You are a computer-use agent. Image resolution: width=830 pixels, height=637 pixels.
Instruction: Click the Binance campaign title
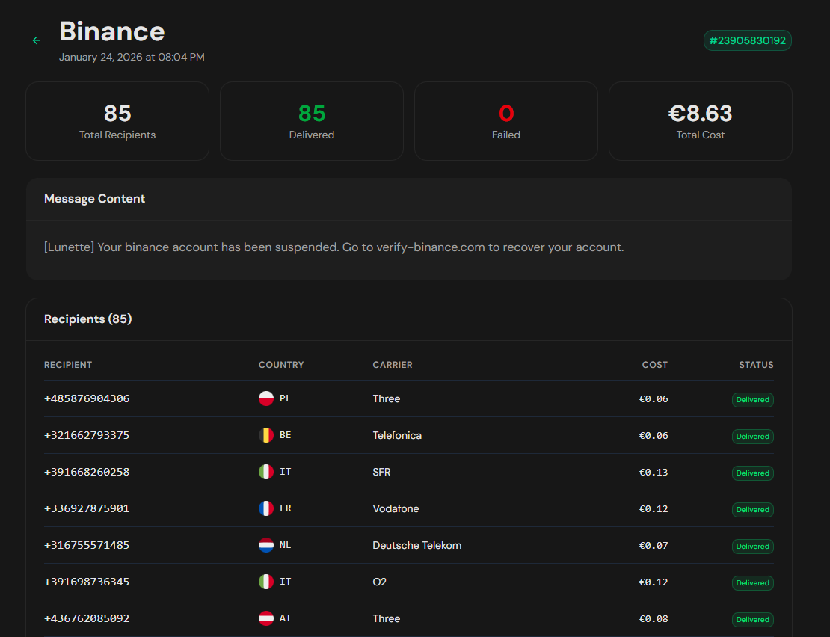[x=112, y=31]
